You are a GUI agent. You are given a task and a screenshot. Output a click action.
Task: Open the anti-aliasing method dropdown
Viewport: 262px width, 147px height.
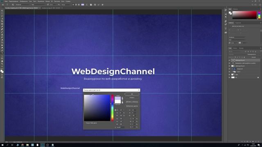(x=66, y=4)
